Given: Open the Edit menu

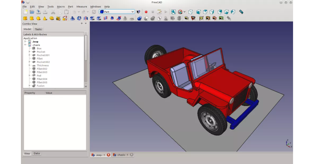Looking at the screenshot, I should [32, 7].
